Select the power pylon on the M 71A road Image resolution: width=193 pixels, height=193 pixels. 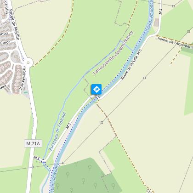[33, 167]
